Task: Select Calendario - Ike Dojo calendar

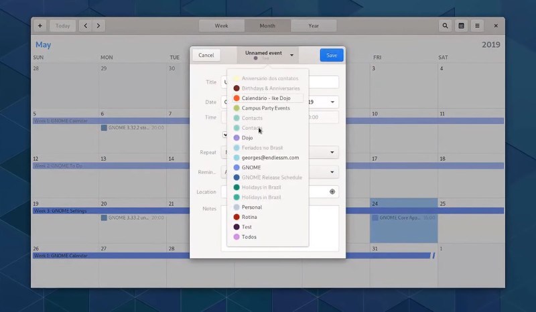Action: point(267,98)
